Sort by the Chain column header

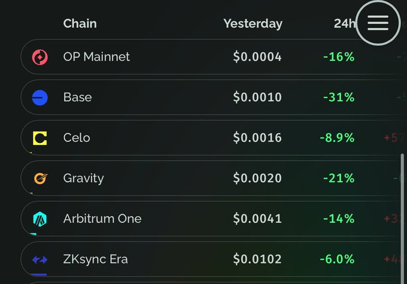point(80,23)
